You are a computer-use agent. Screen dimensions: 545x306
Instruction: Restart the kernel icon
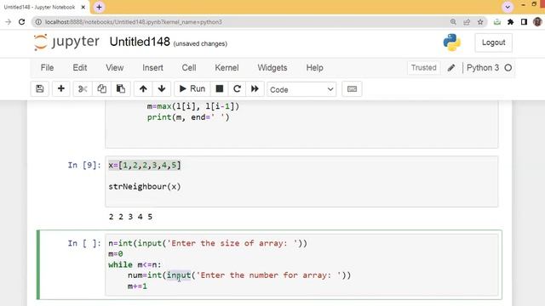point(237,88)
